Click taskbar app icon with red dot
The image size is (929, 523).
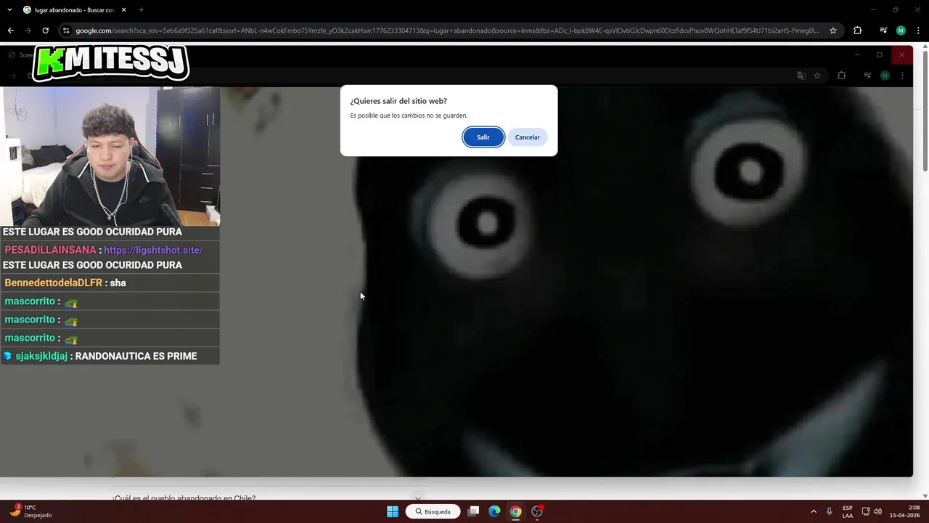pos(537,511)
